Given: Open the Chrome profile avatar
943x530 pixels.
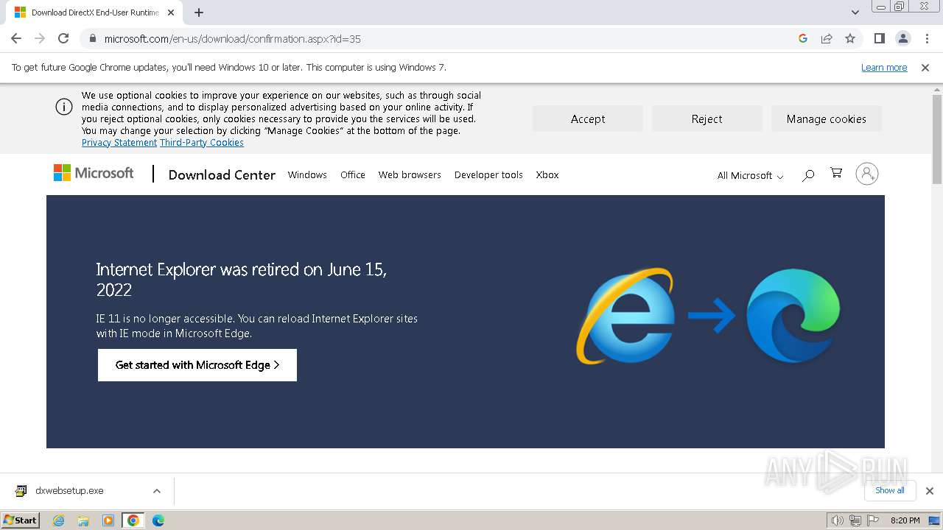Looking at the screenshot, I should 903,38.
